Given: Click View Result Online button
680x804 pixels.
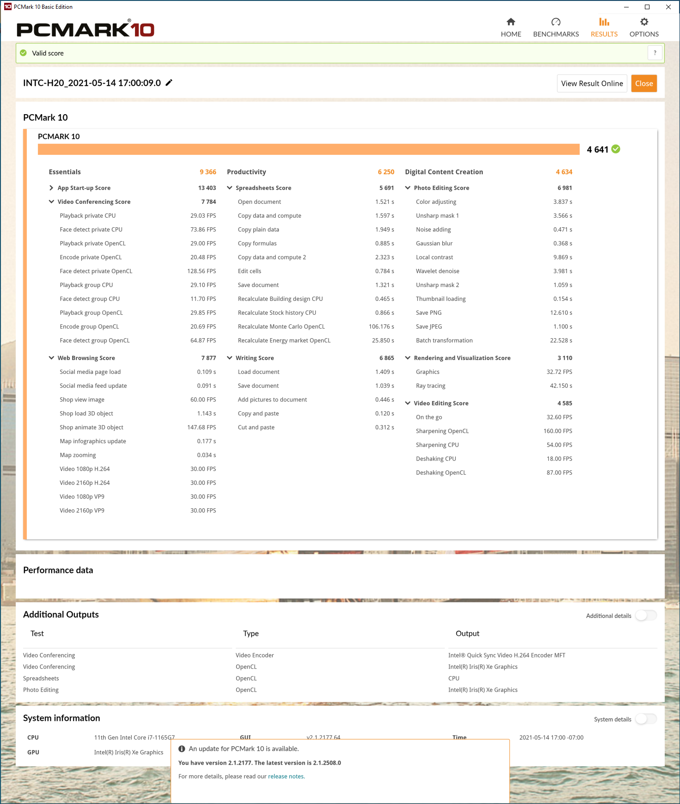Looking at the screenshot, I should 592,83.
